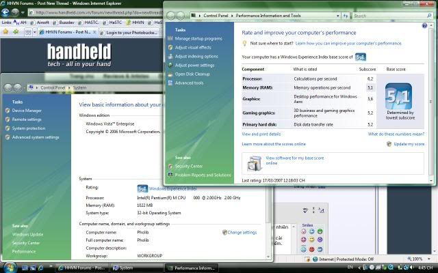The width and height of the screenshot is (438, 273).
Task: Open the Airsoft link in Links bar
Action: (40, 23)
